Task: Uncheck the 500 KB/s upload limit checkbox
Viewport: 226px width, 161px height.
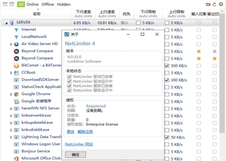Action: click(167, 66)
